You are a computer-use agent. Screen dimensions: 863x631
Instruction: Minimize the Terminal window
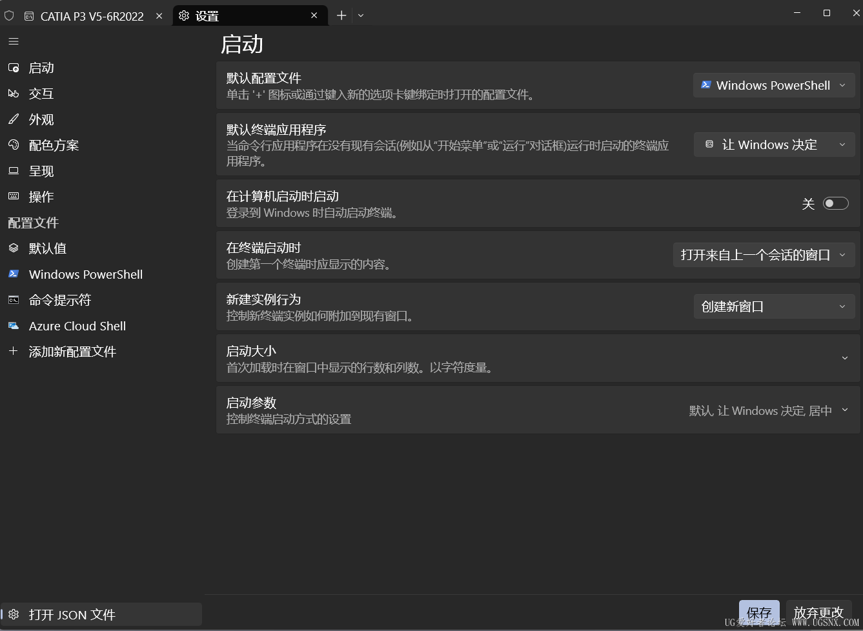point(797,13)
